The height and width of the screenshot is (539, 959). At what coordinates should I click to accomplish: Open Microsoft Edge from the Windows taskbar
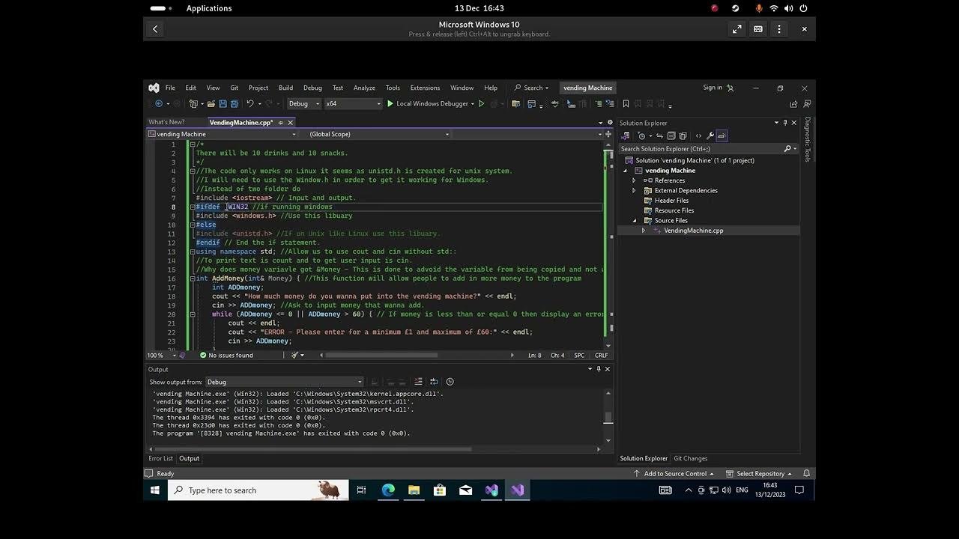click(388, 490)
